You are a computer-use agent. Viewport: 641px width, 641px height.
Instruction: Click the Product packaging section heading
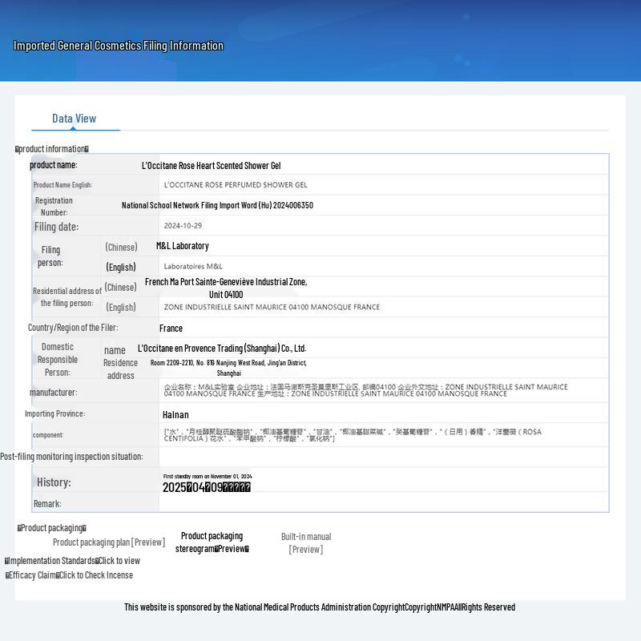click(52, 528)
